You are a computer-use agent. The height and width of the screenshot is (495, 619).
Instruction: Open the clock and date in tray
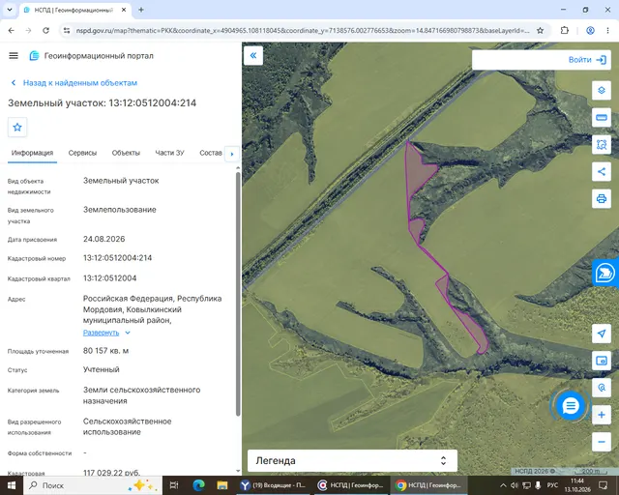click(577, 485)
